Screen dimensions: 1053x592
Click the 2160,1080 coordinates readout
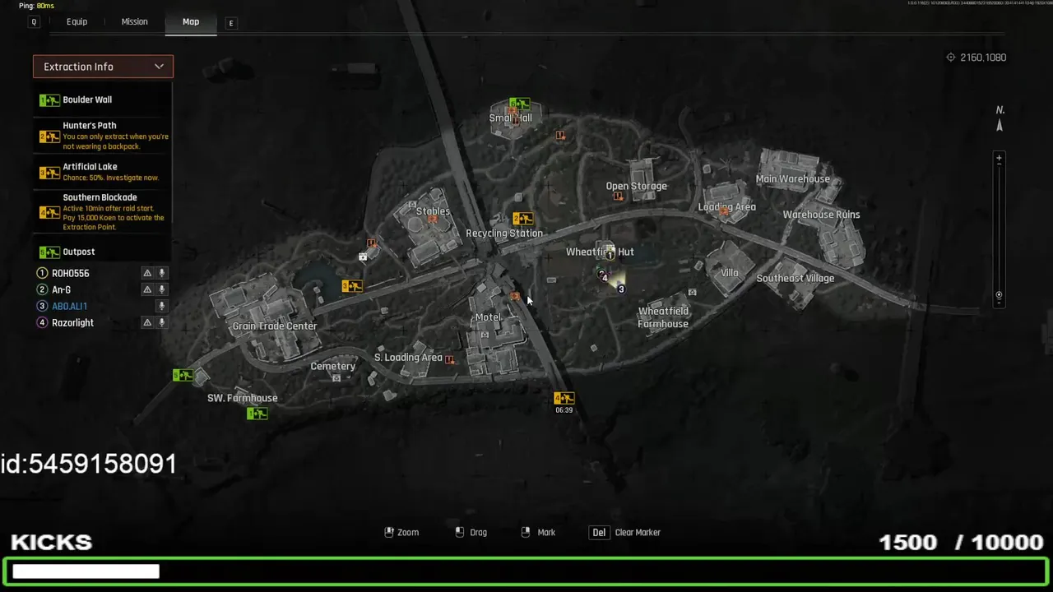983,58
